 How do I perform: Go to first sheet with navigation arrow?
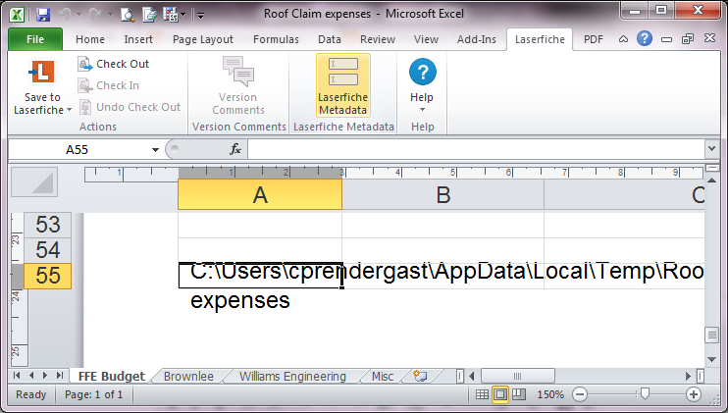click(17, 376)
